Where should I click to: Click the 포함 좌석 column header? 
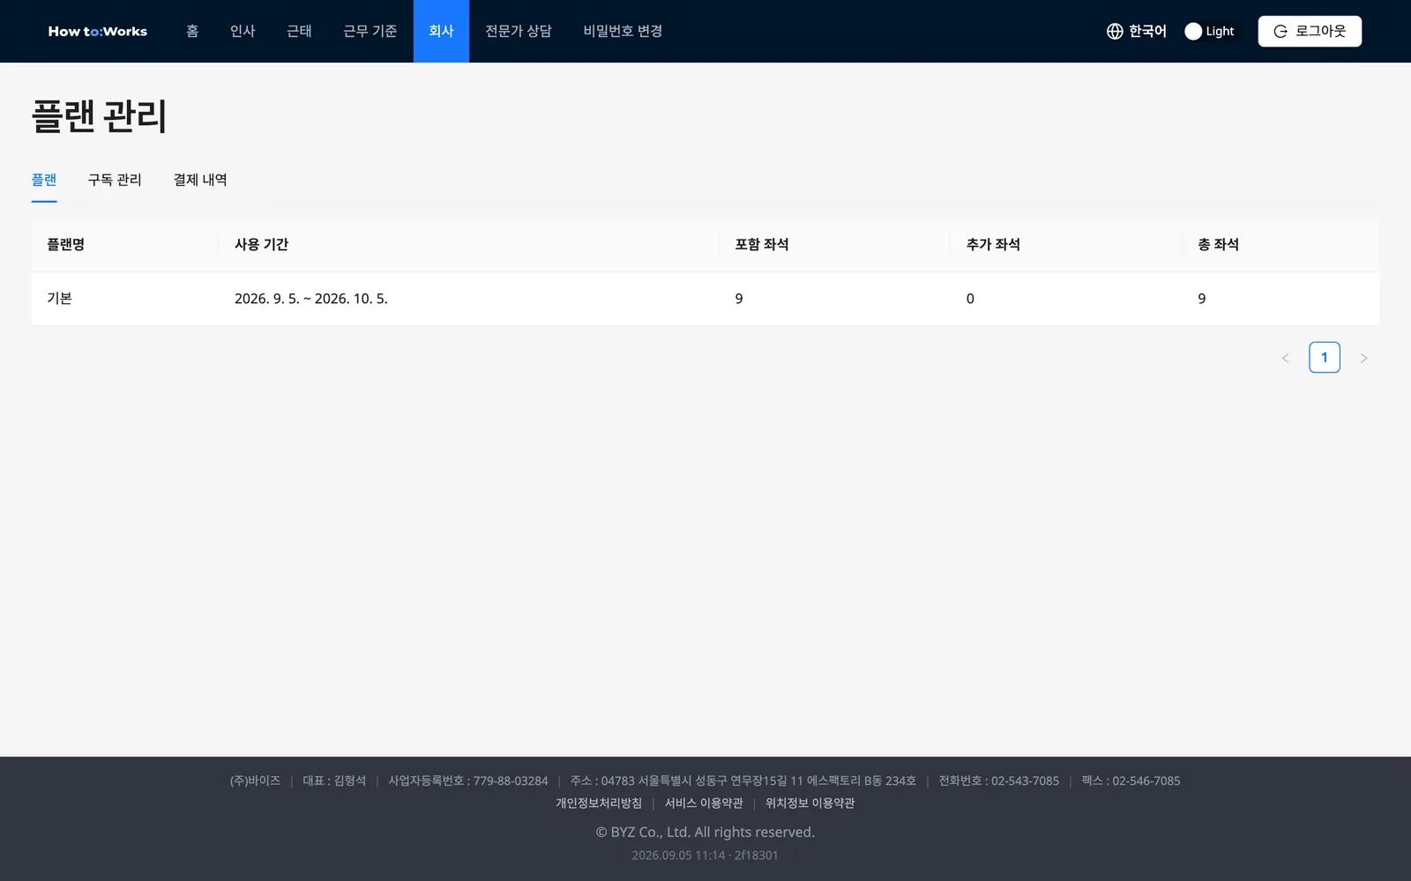point(835,245)
